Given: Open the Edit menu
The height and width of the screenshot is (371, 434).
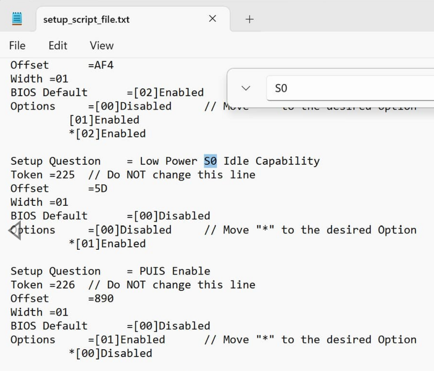Looking at the screenshot, I should (58, 46).
